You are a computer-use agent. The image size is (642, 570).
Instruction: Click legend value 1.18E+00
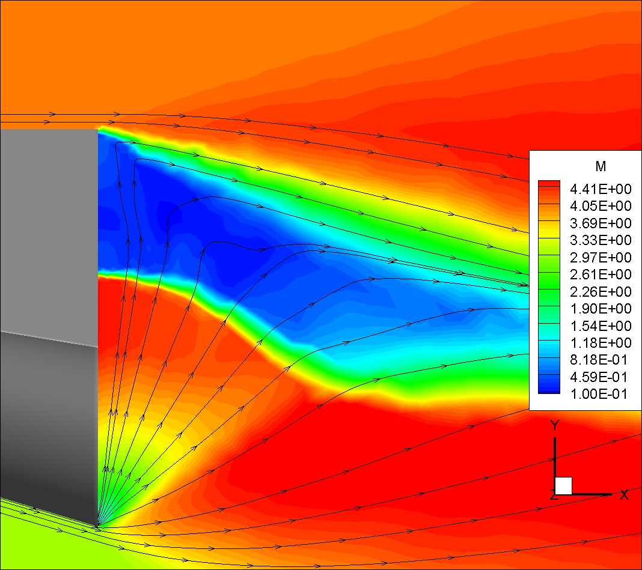[x=601, y=342]
